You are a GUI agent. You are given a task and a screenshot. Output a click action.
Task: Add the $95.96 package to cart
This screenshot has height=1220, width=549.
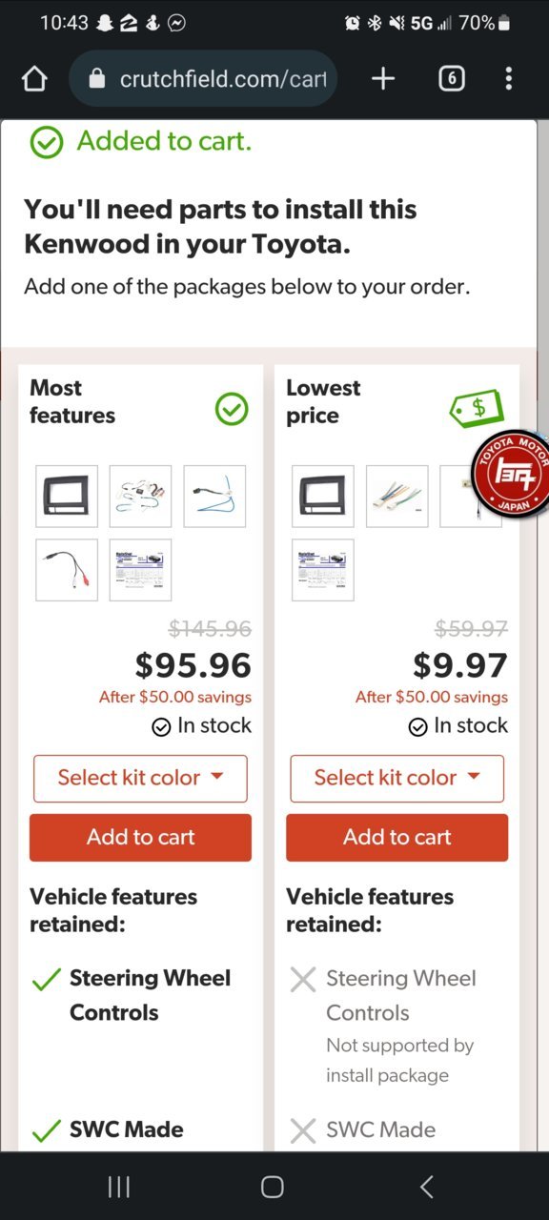(x=140, y=838)
